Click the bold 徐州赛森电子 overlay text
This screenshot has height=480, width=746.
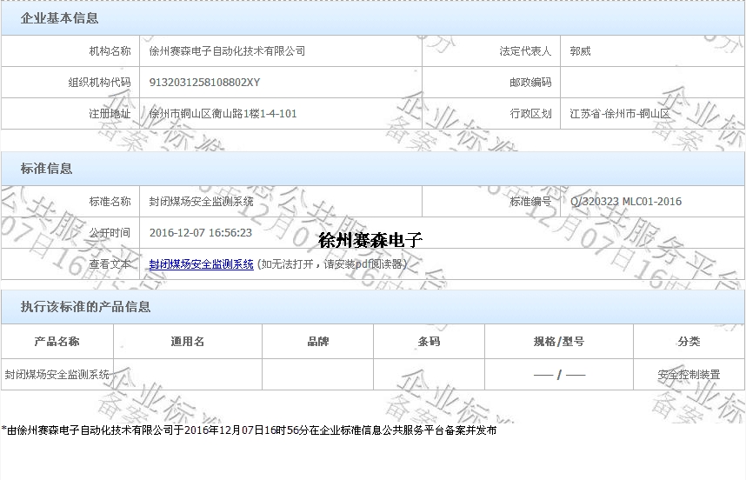[370, 240]
